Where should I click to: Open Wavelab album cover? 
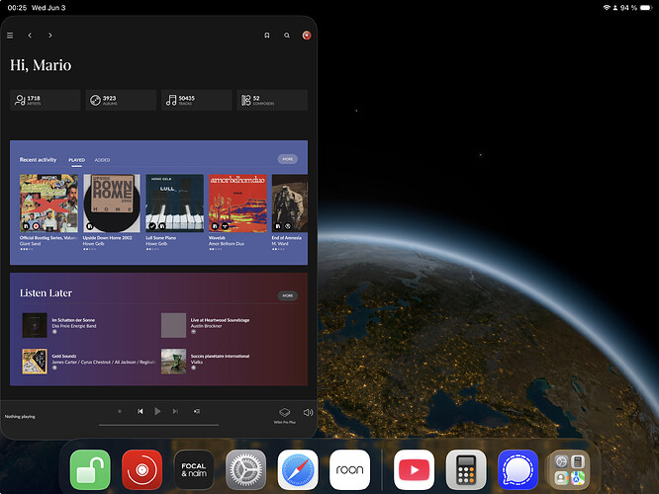[x=237, y=204]
